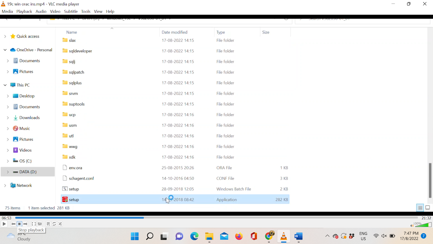
Task: Select the env.ora file icon
Action: 65,168
